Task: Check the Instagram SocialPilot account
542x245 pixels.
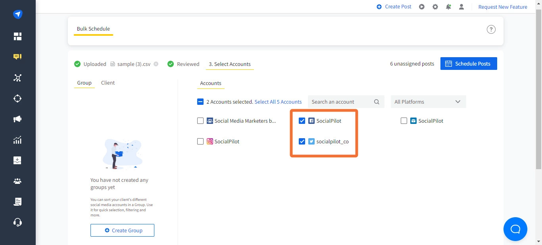Action: pyautogui.click(x=200, y=141)
